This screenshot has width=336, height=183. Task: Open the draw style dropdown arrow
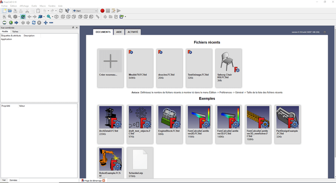coord(19,17)
